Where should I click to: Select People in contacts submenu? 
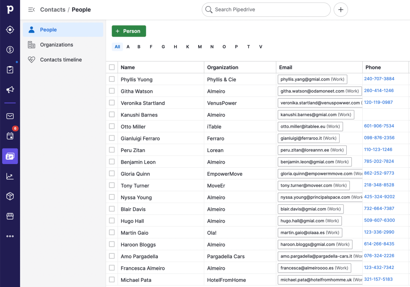coord(63,30)
